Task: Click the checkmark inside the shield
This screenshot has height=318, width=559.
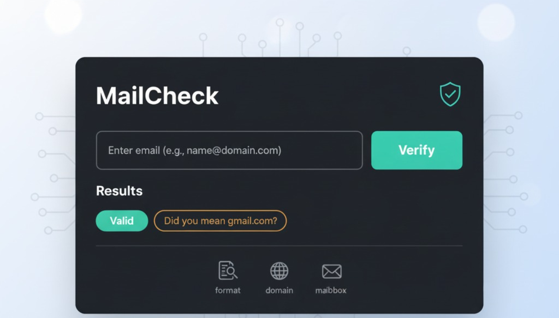Action: click(450, 94)
